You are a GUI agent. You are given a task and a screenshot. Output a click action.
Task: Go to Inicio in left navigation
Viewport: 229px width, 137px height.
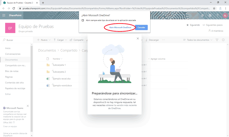8,48
